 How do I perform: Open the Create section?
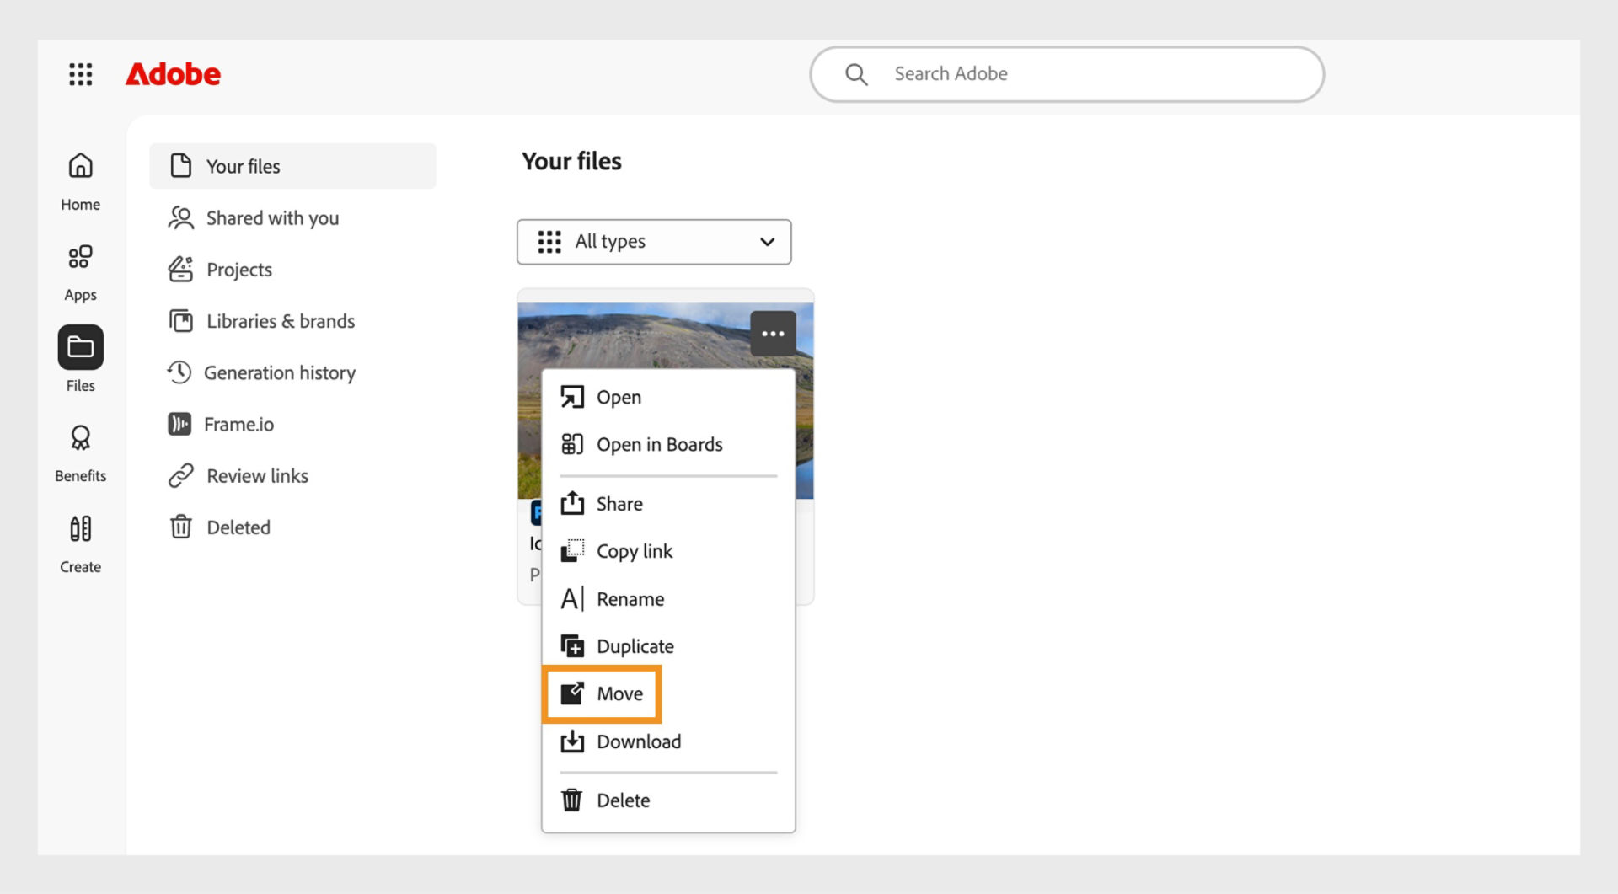click(x=81, y=543)
